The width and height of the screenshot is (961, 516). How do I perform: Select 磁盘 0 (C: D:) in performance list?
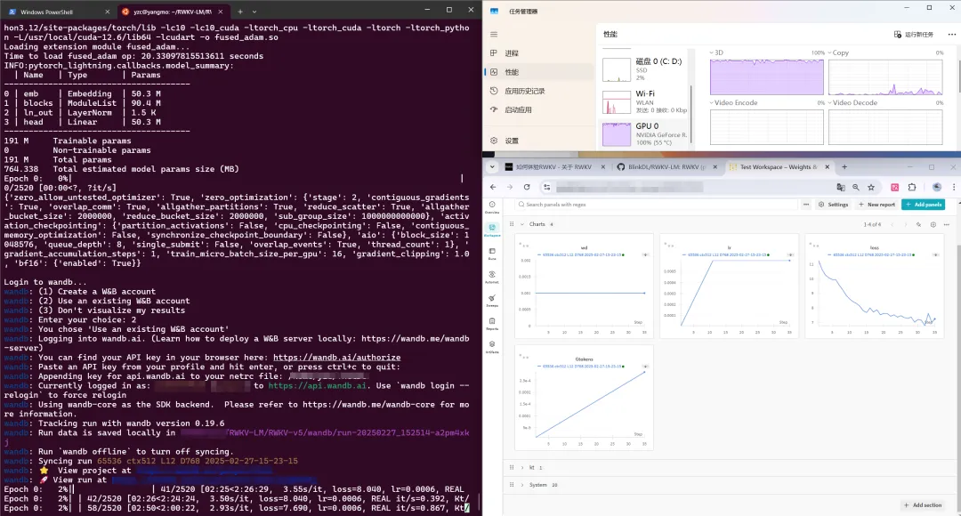(x=645, y=69)
